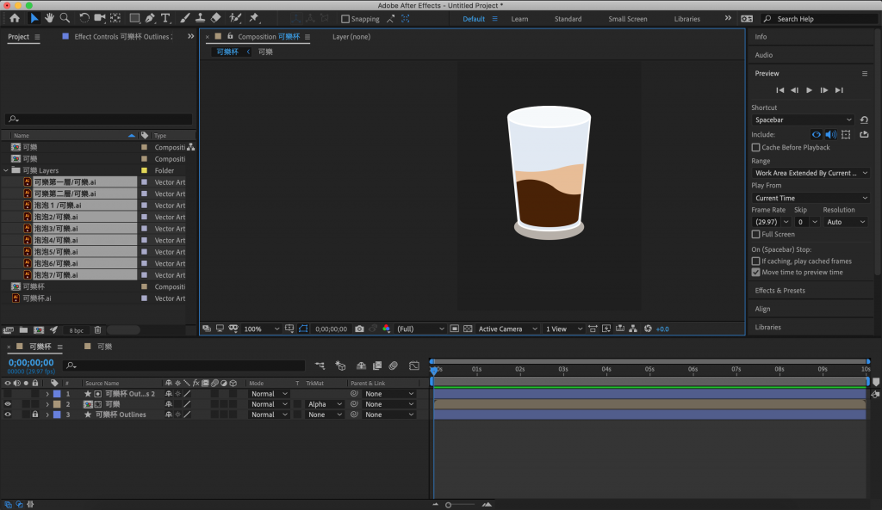
Task: Choose the Zoom magnifier tool
Action: [65, 18]
